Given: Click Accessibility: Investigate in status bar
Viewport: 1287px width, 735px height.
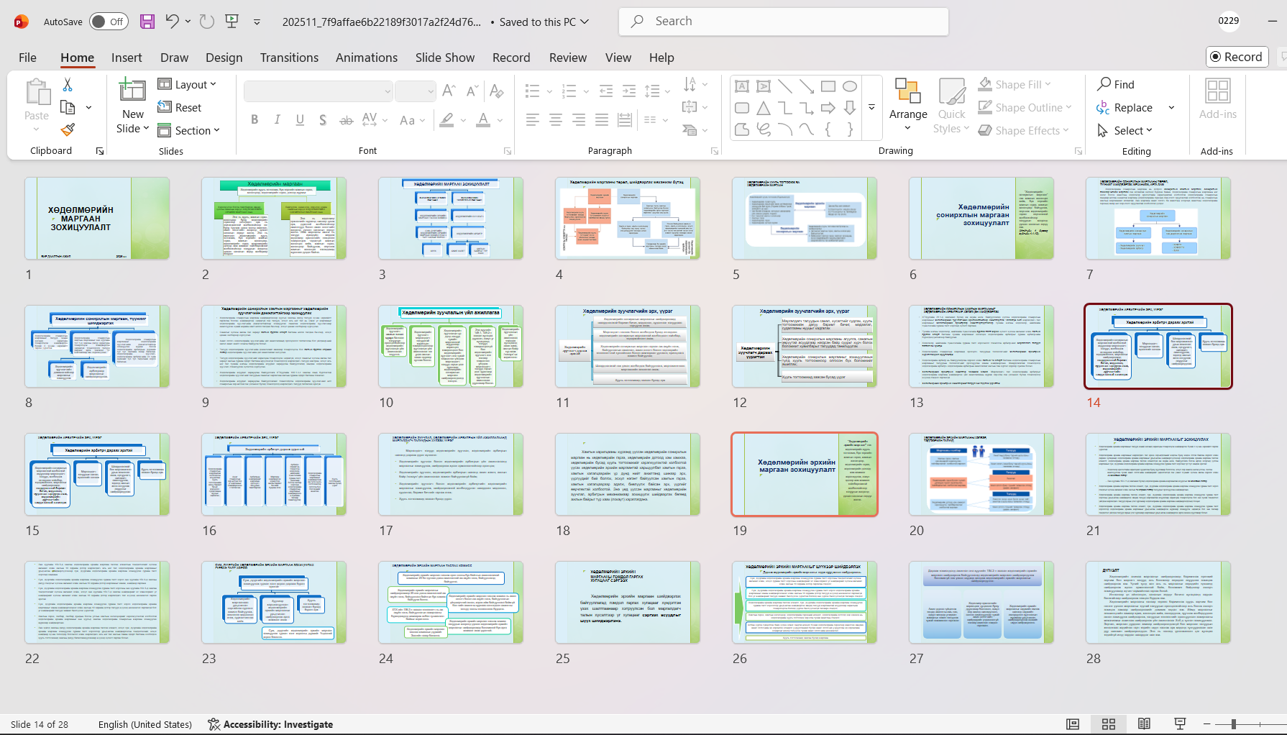Looking at the screenshot, I should [270, 724].
